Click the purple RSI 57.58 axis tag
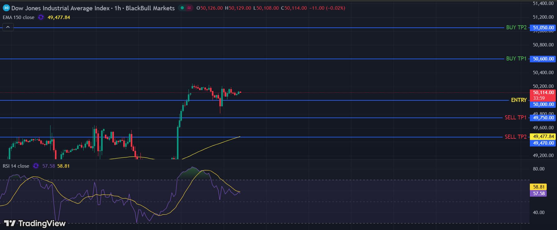This screenshot has height=230, width=557. (539, 194)
